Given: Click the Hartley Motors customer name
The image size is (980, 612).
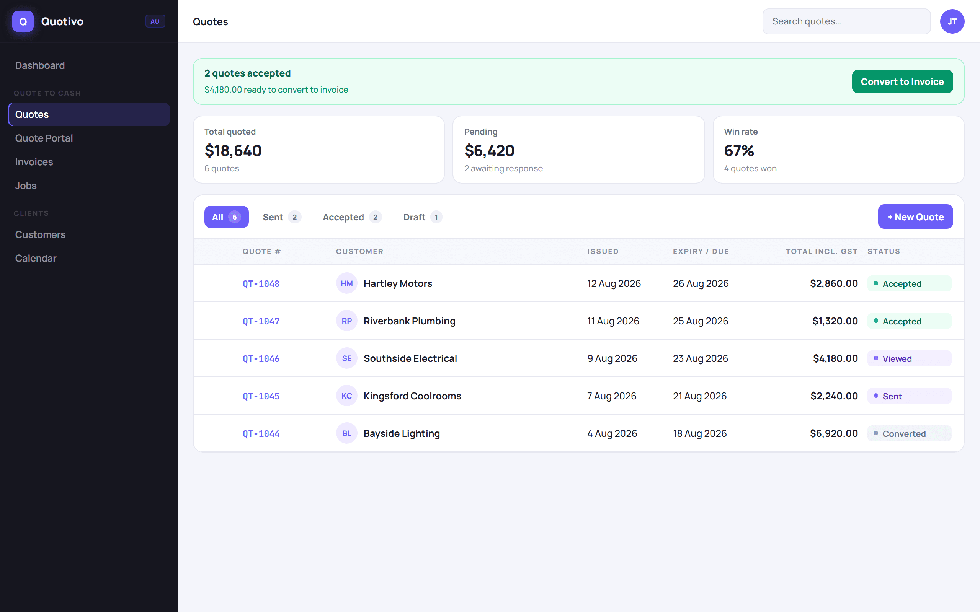Looking at the screenshot, I should point(398,283).
